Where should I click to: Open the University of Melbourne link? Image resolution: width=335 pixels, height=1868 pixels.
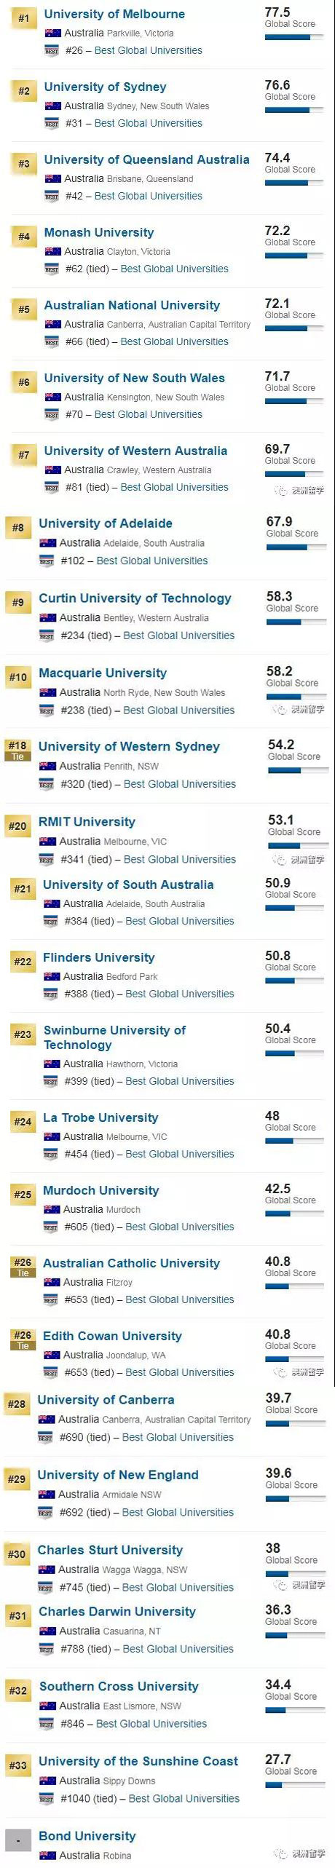(114, 14)
